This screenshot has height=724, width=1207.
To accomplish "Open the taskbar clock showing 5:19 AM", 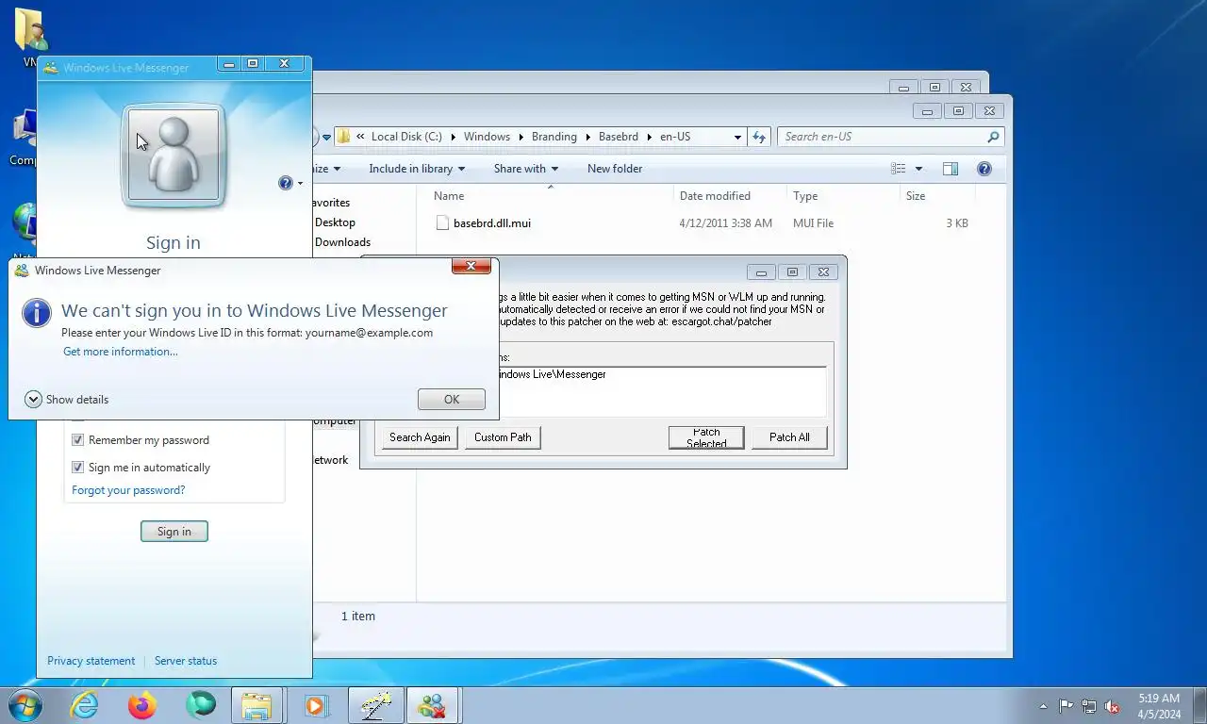I will tap(1159, 706).
